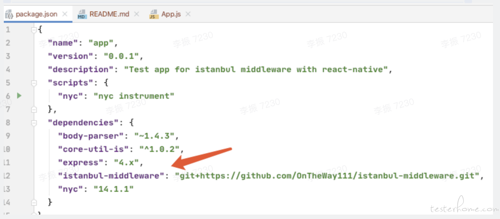The image size is (500, 219).
Task: Close the package.json tab
Action: (65, 14)
